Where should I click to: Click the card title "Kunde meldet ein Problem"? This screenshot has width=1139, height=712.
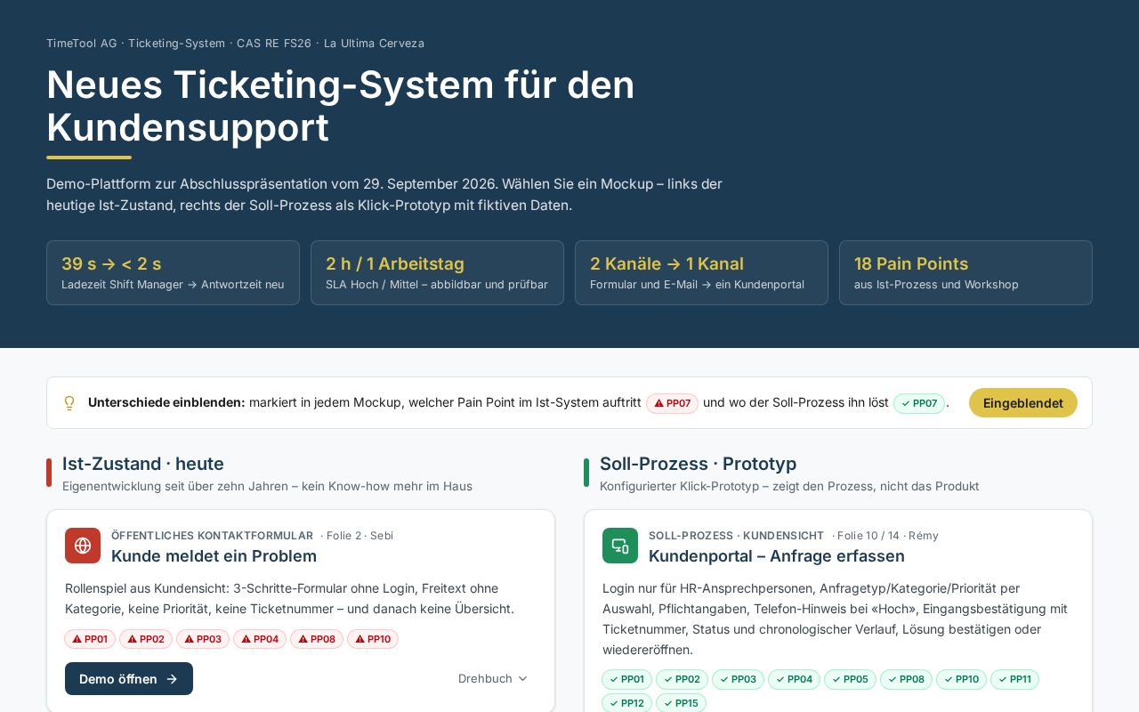(214, 556)
